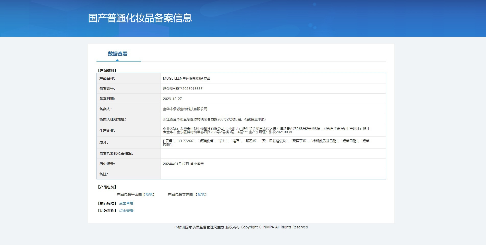This screenshot has width=486, height=245.
Task: Open the 点击查看 link for 执行标准
Action: (126, 203)
